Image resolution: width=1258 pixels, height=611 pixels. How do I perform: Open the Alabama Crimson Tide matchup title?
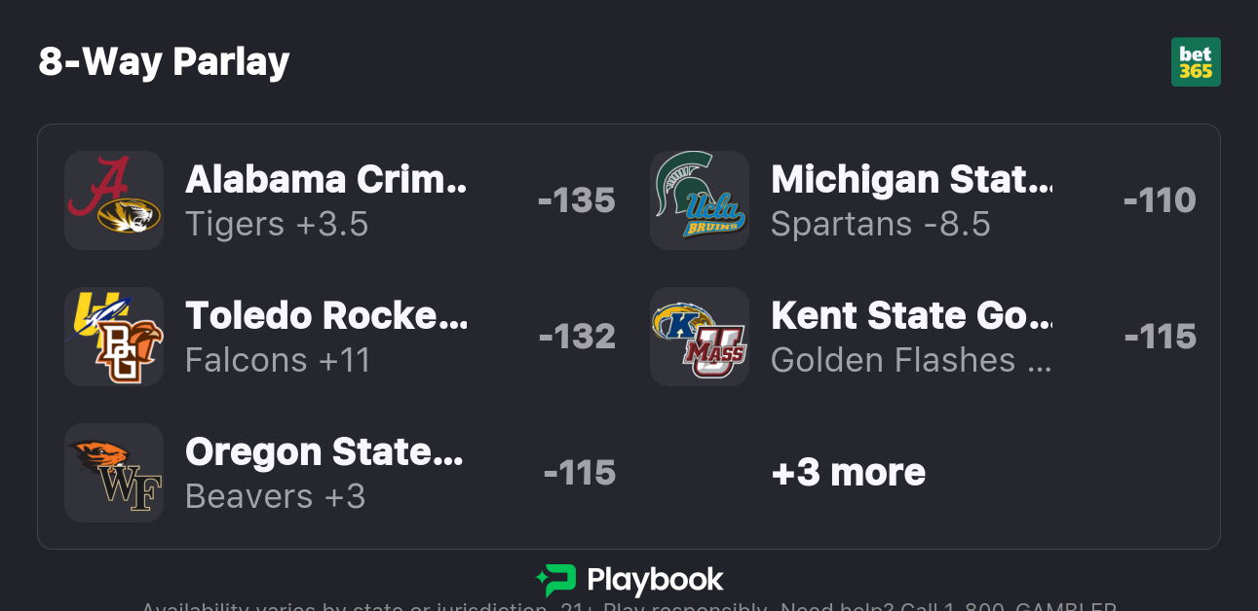click(326, 180)
